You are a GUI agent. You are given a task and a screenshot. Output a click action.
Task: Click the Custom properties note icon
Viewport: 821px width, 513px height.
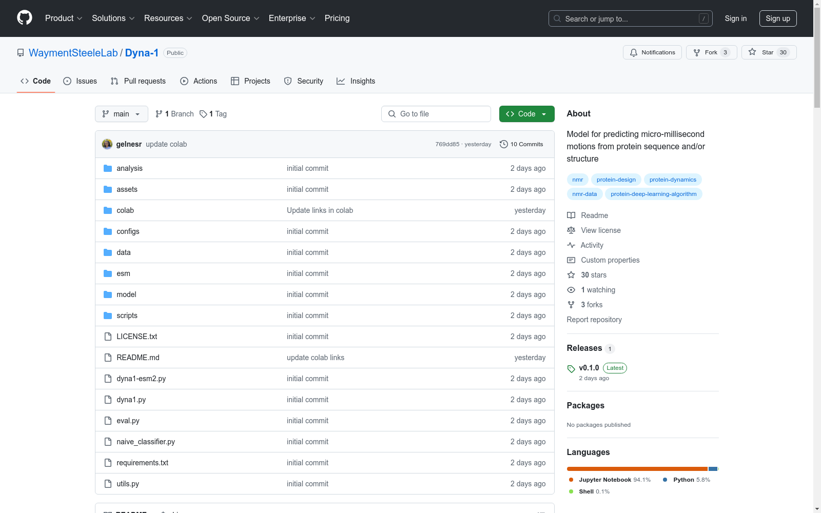571,260
